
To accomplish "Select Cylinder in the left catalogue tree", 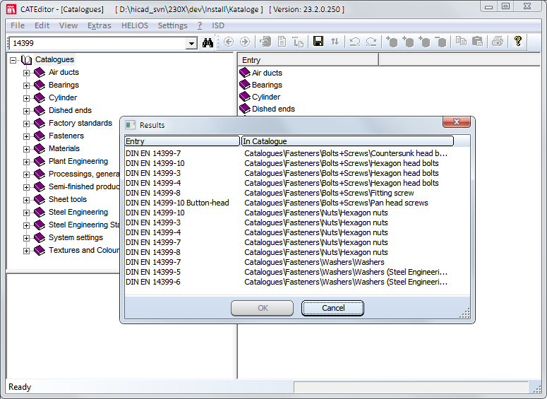I will click(x=63, y=97).
